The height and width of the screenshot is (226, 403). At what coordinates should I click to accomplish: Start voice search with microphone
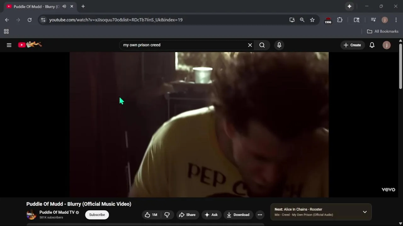[x=279, y=45]
